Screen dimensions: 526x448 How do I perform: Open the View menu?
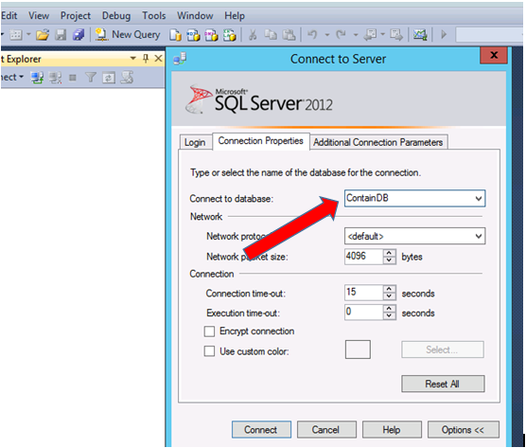[x=39, y=15]
